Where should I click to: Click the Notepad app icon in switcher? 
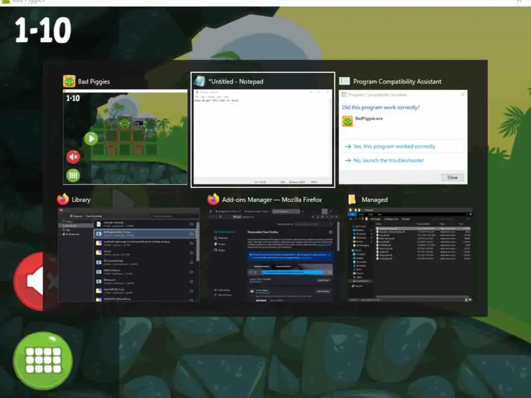[199, 81]
